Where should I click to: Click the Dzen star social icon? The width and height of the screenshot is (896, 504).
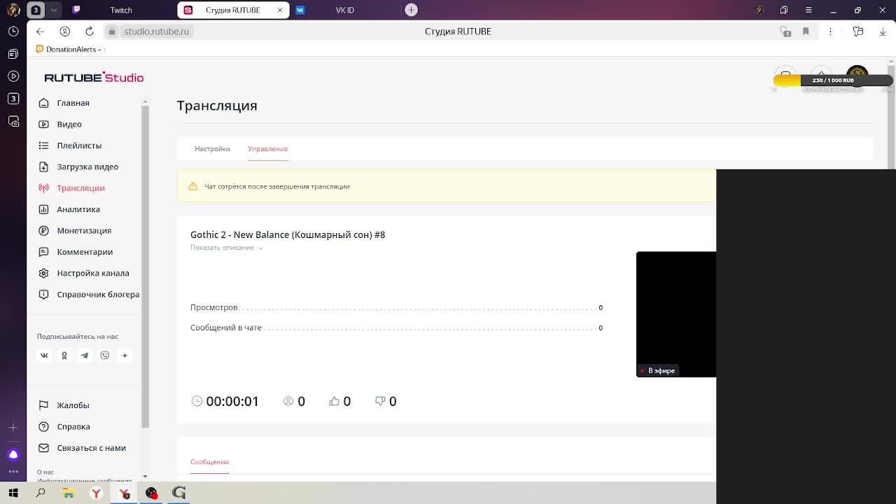pos(125,356)
